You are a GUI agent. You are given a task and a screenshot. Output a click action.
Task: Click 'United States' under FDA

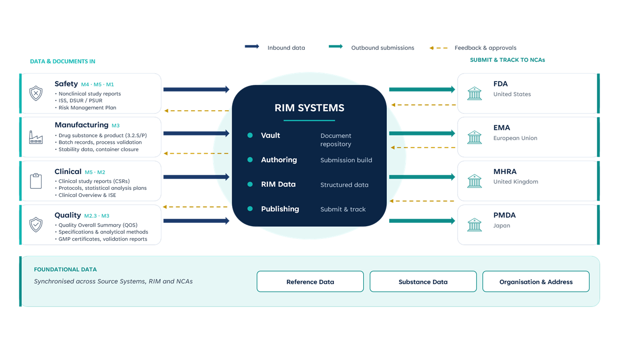point(512,94)
